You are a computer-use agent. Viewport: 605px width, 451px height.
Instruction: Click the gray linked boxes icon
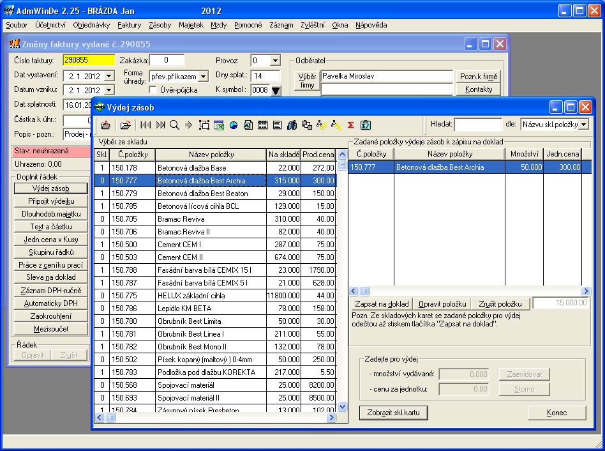307,125
